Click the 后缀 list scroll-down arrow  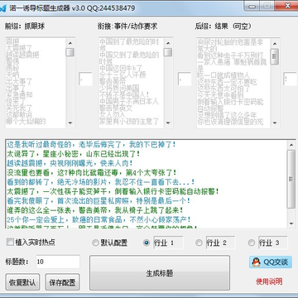(274, 123)
